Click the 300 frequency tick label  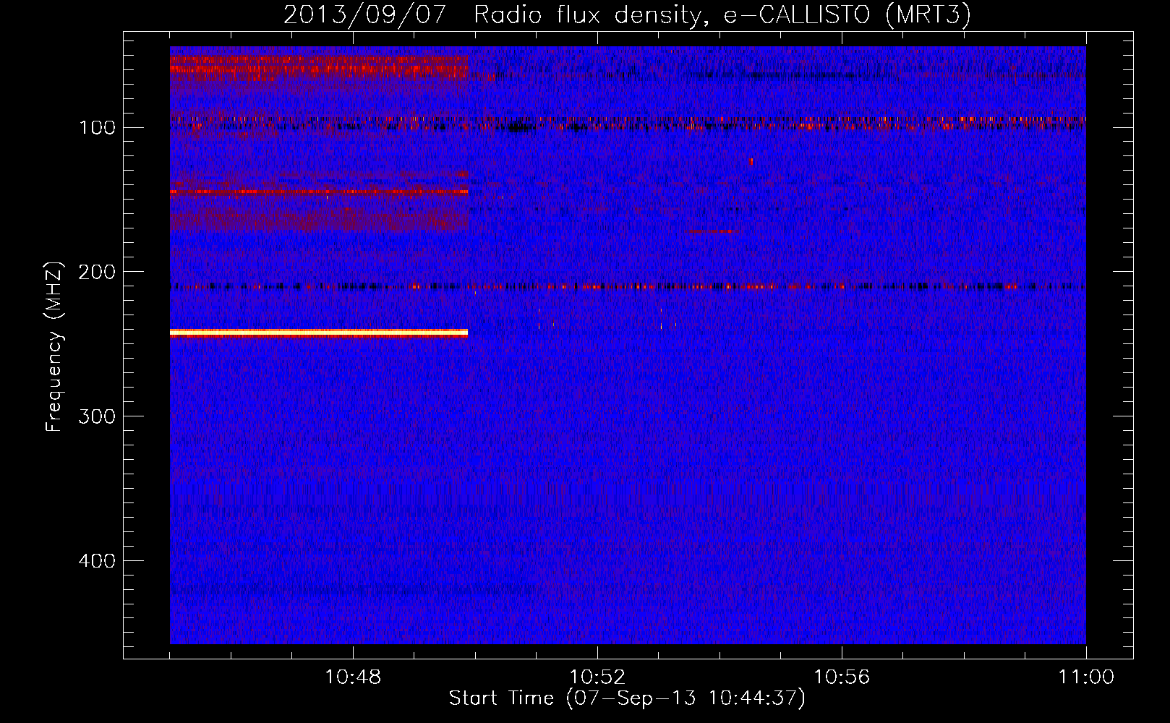tap(96, 416)
